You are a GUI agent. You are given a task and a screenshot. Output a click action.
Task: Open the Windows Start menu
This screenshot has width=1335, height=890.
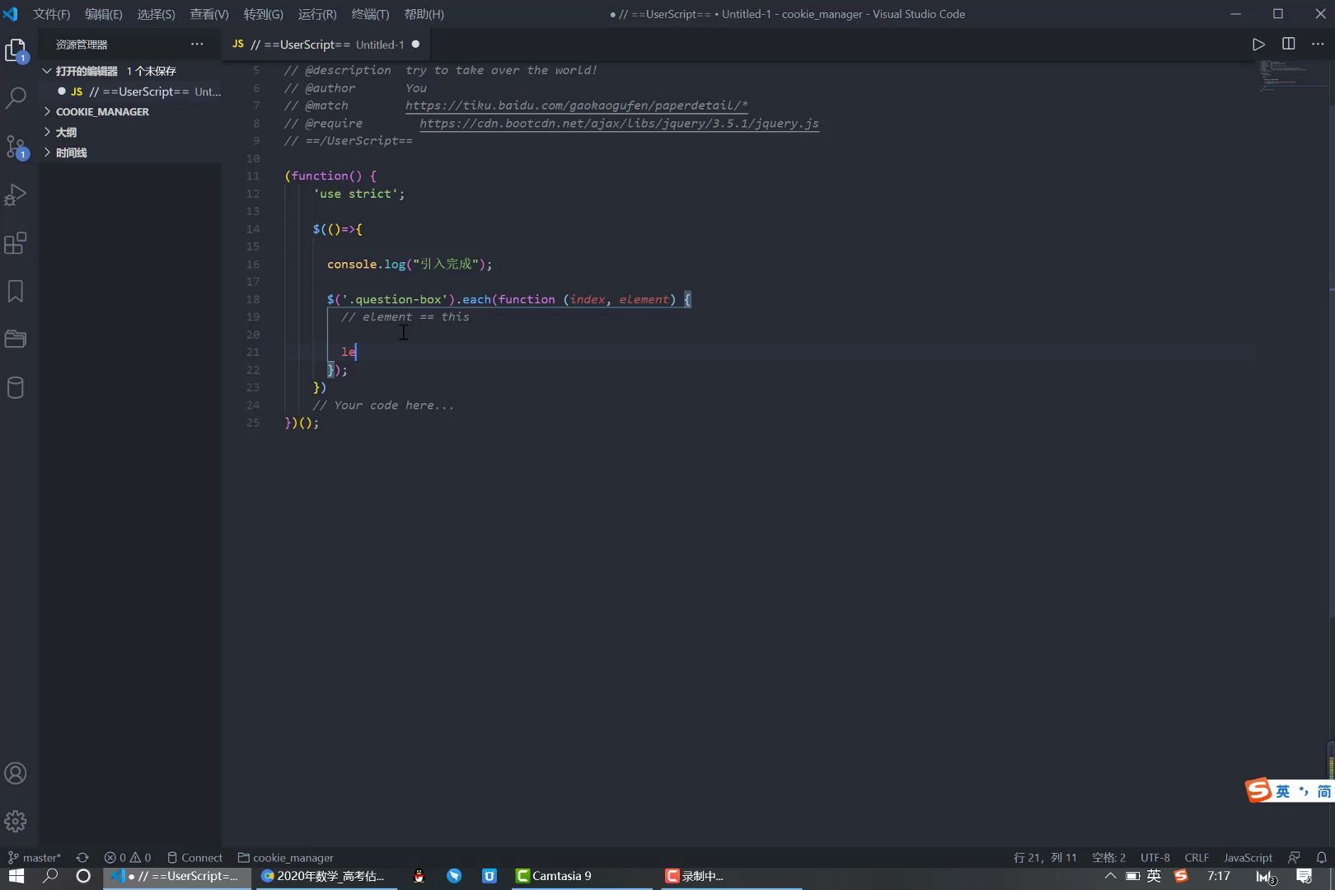(16, 876)
